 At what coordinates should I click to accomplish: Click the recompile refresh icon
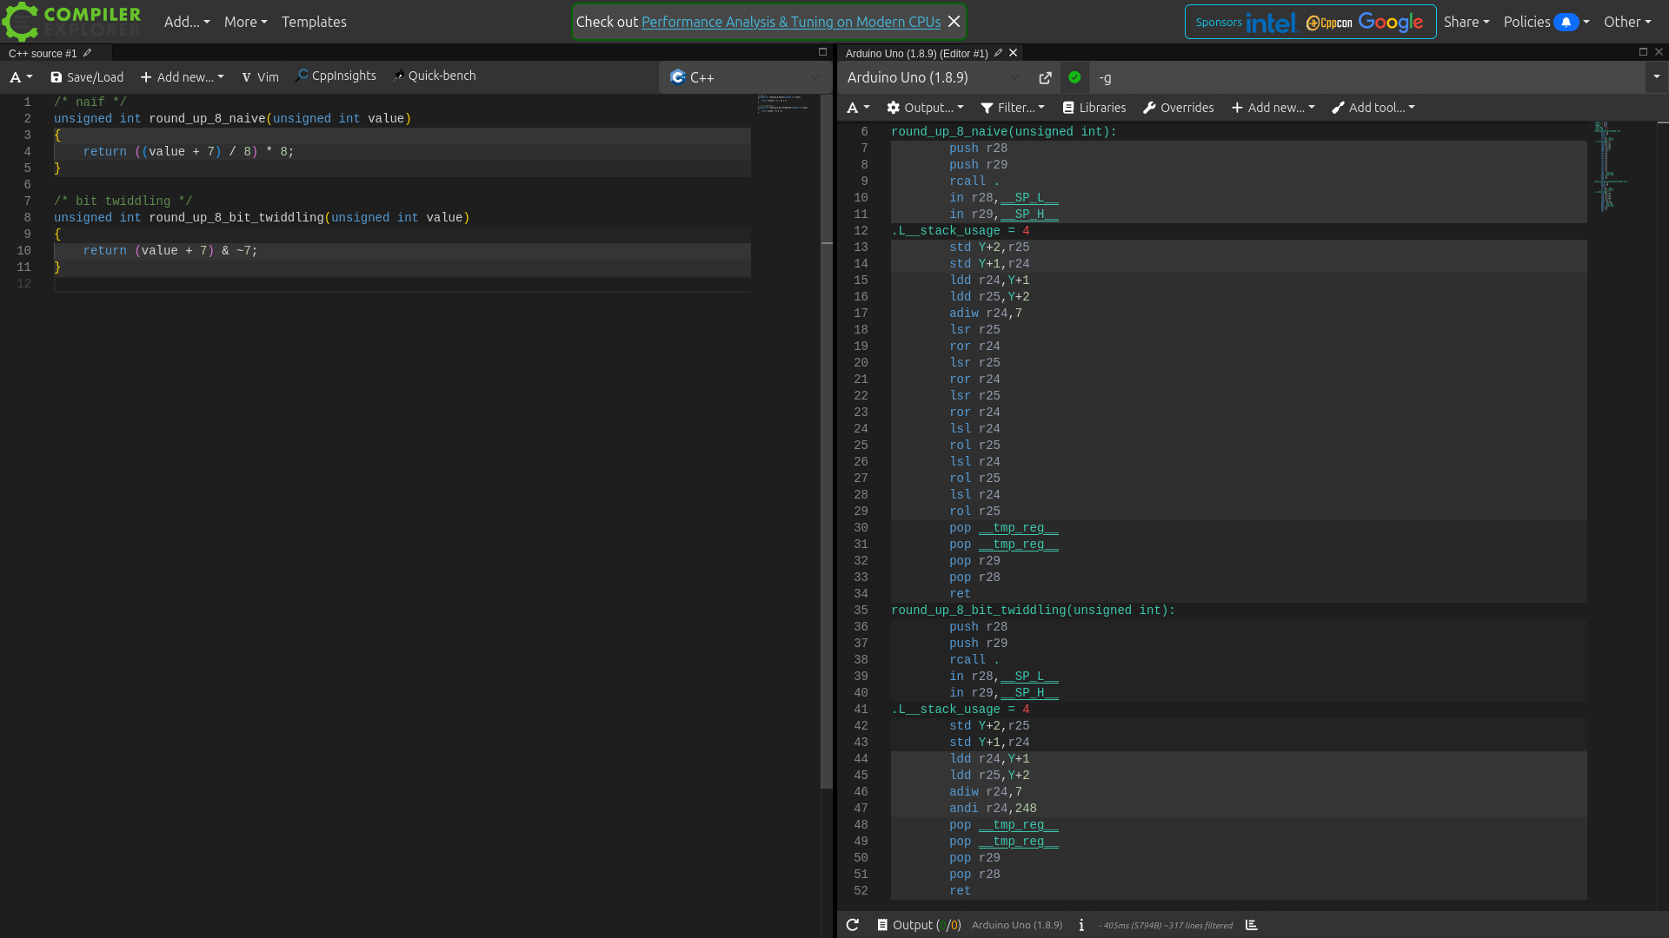point(853,925)
